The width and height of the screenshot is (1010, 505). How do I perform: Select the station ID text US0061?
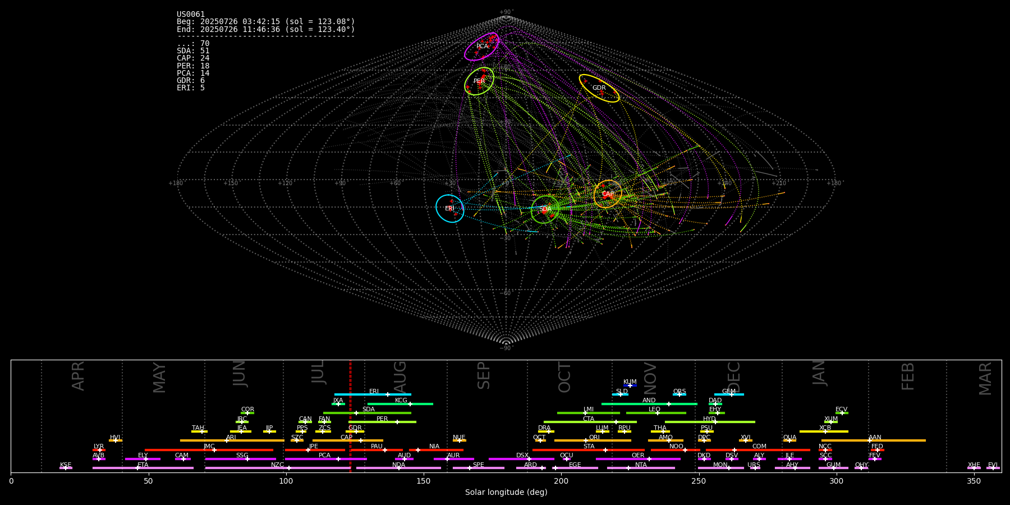[191, 15]
